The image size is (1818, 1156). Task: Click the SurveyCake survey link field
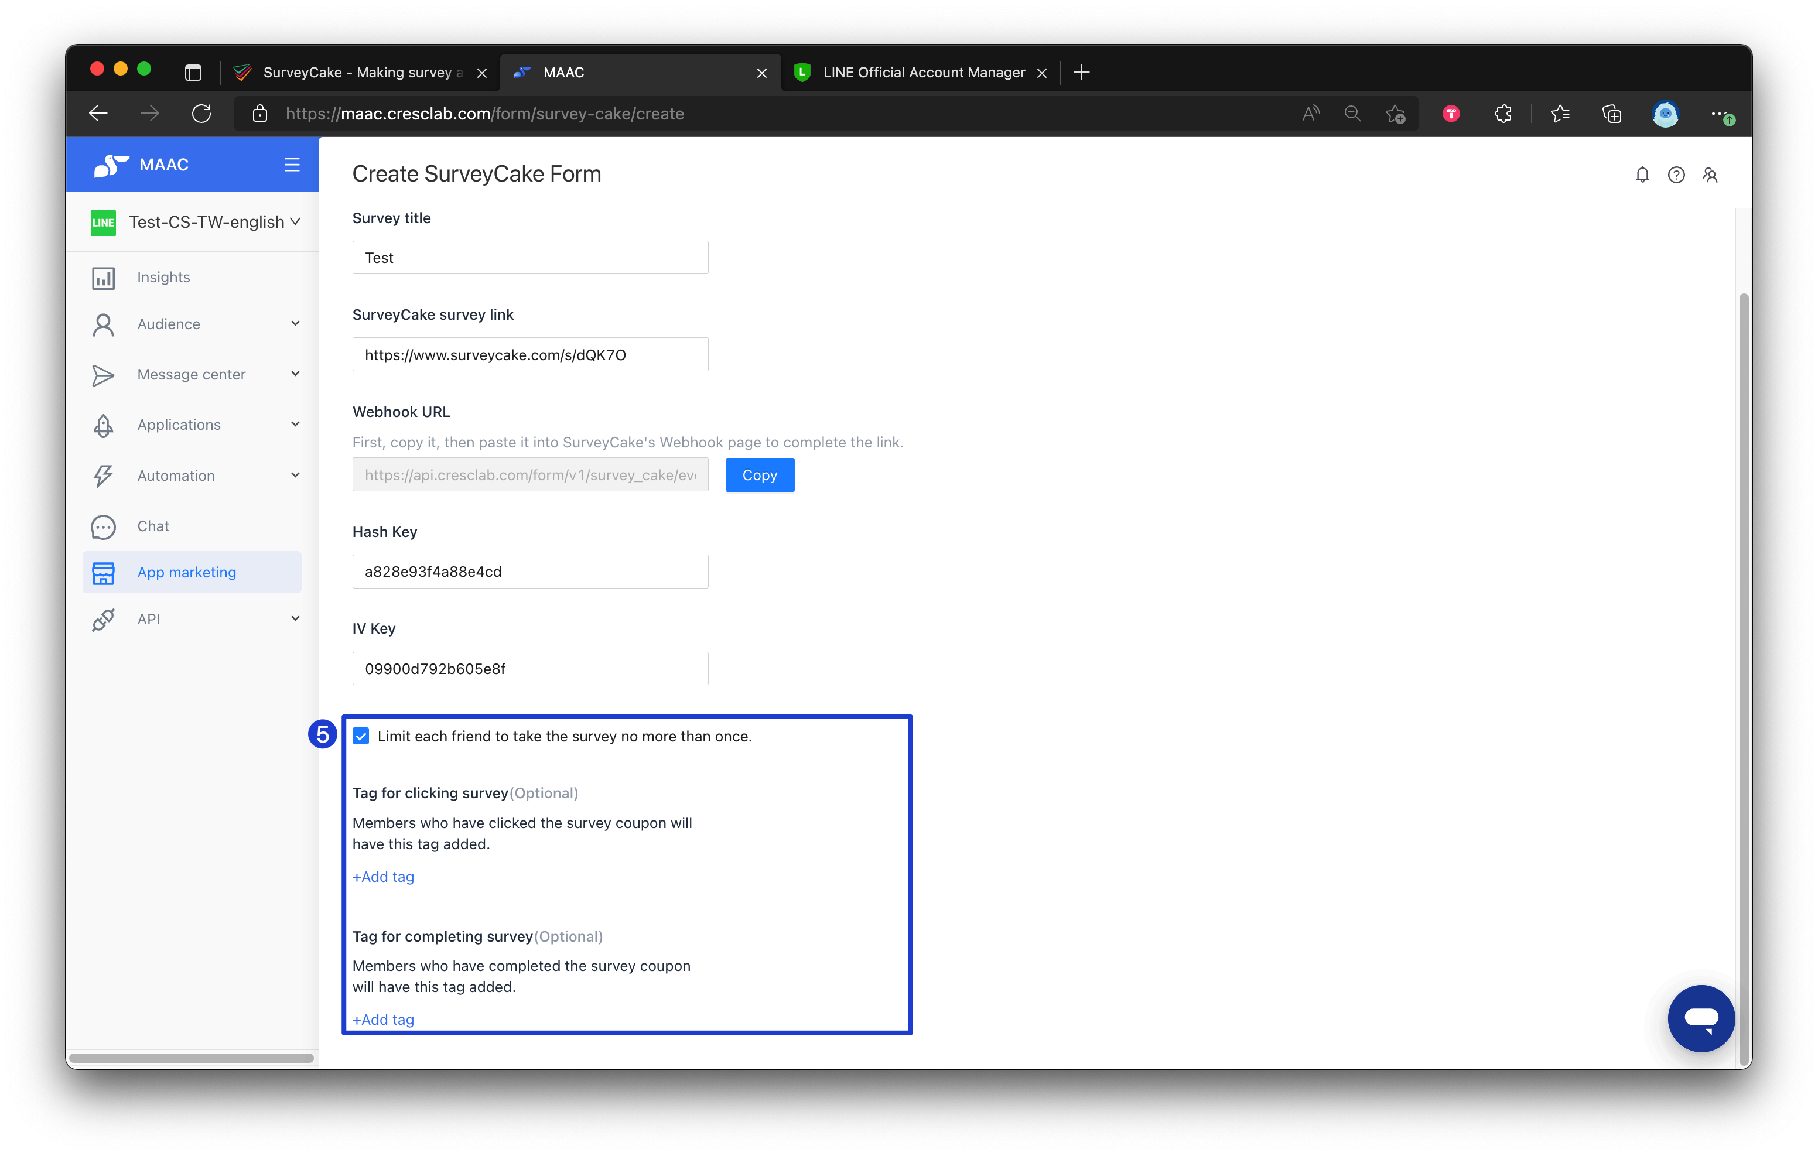(530, 354)
